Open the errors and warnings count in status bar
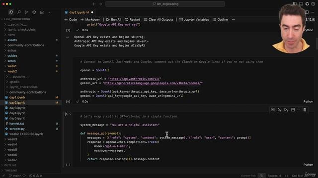The width and height of the screenshot is (318, 178). click(35, 176)
